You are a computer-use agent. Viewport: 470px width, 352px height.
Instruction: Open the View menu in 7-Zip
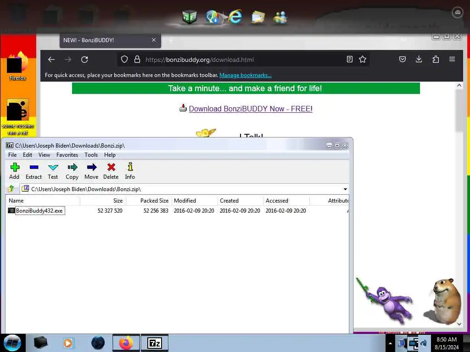pos(44,155)
